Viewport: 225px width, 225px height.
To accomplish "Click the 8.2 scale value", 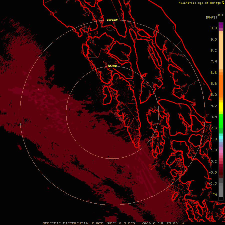I will click(214, 50).
